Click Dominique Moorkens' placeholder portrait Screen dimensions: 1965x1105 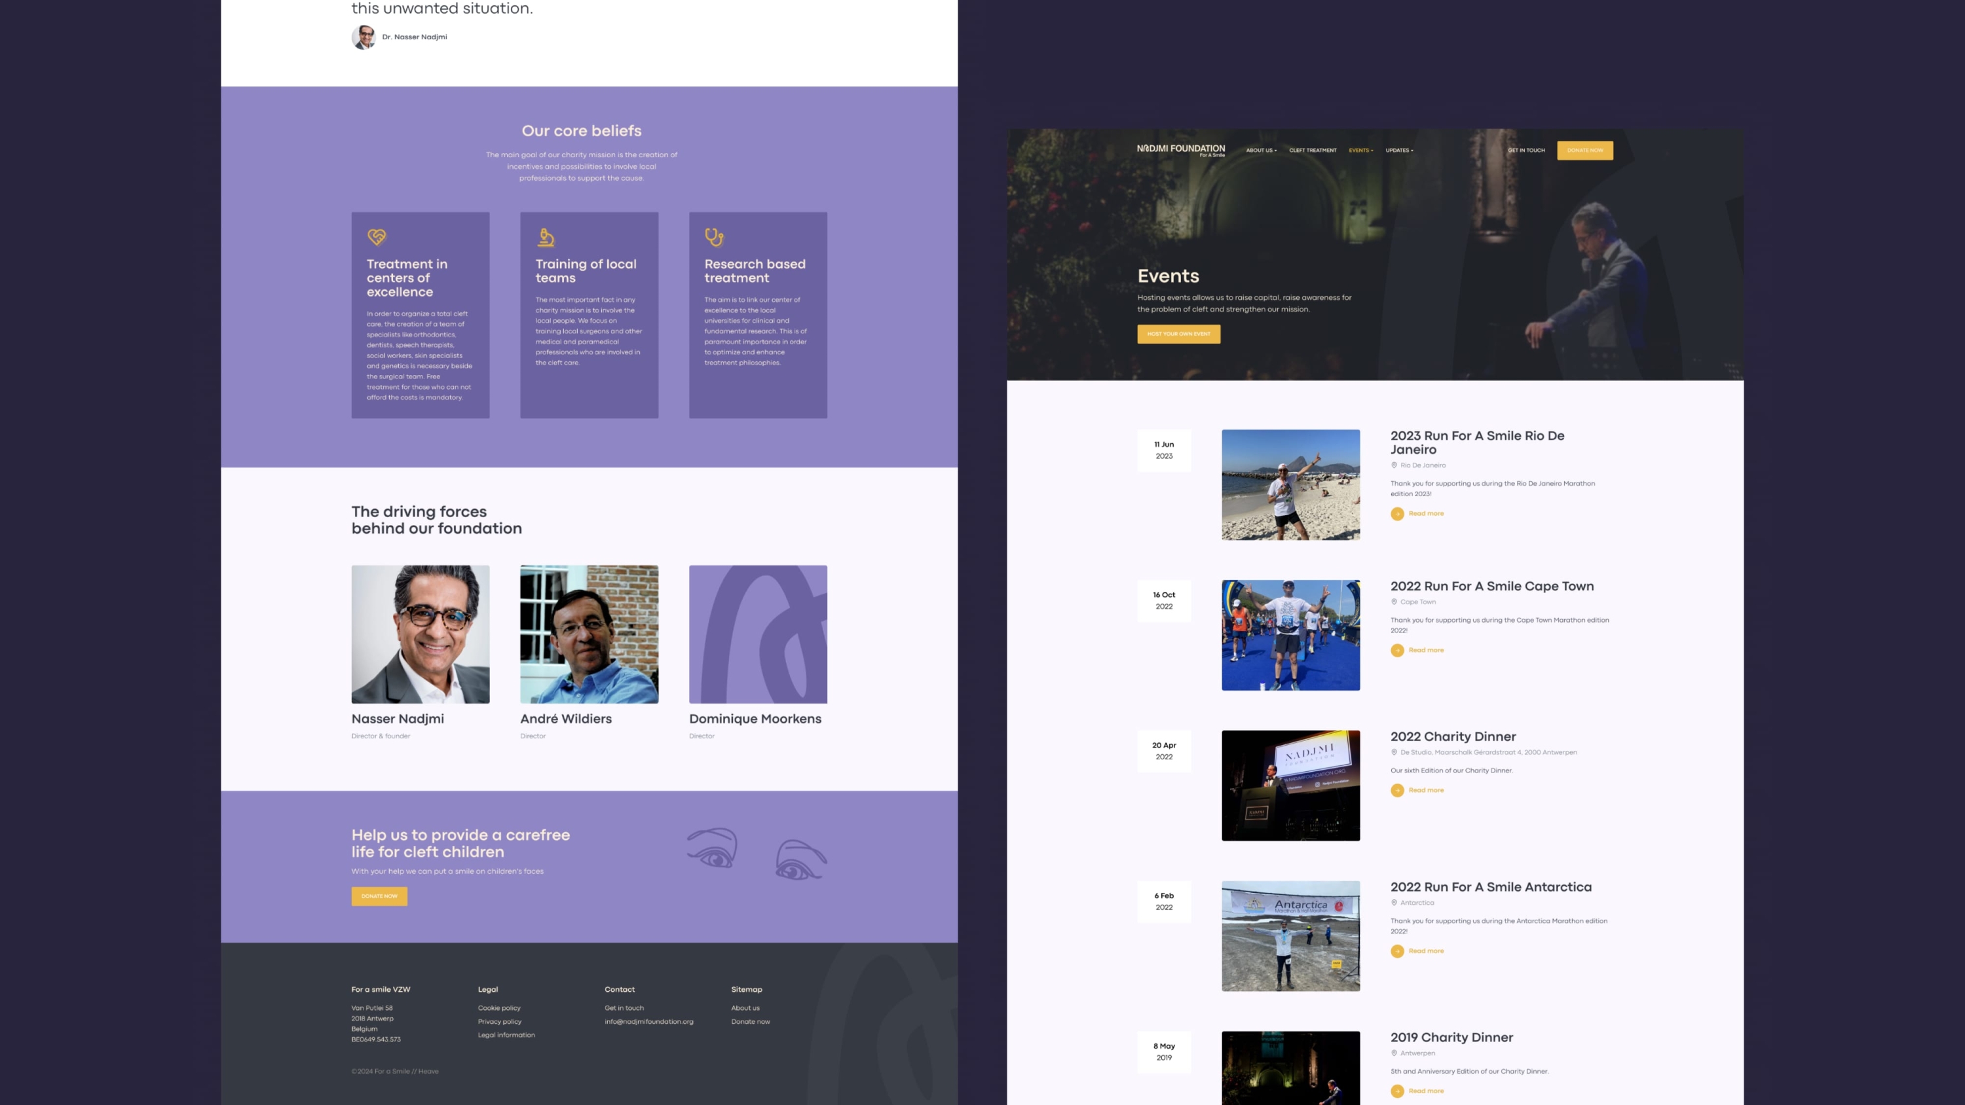(758, 634)
